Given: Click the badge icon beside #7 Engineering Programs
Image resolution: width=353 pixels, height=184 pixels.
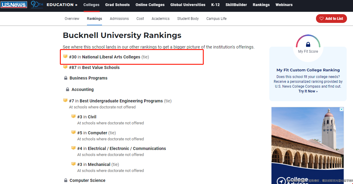Looking at the screenshot, I should coord(65,100).
